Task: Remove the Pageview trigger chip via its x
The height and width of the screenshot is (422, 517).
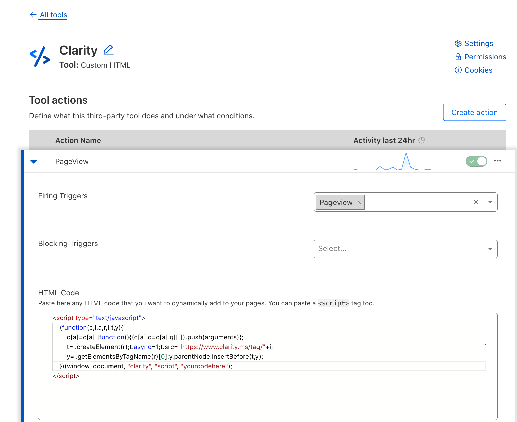Action: tap(359, 202)
